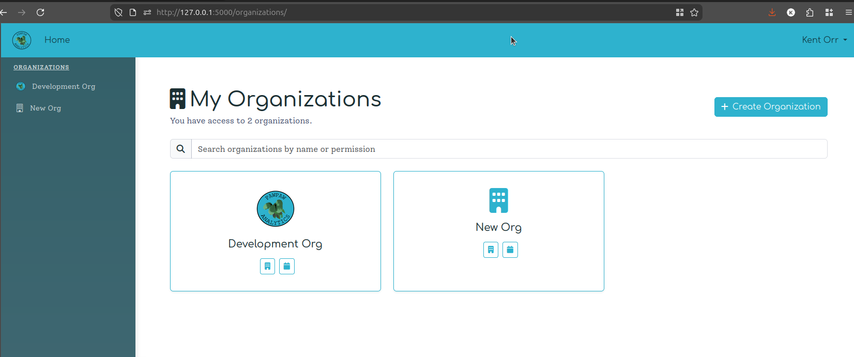Click the calendar permission icon on New Org card
This screenshot has width=854, height=357.
(x=510, y=250)
